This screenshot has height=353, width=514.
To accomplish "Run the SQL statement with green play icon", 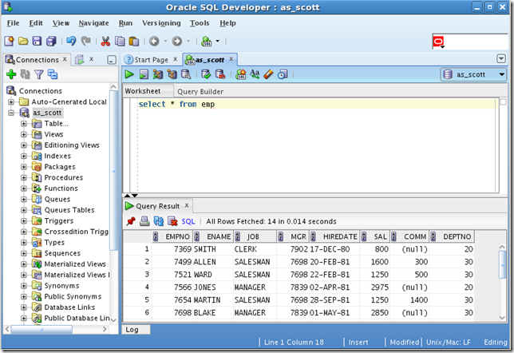I will (x=130, y=74).
